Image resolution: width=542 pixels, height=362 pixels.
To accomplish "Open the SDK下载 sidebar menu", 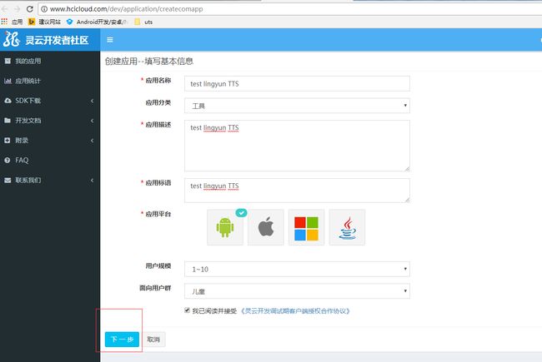I will 50,101.
